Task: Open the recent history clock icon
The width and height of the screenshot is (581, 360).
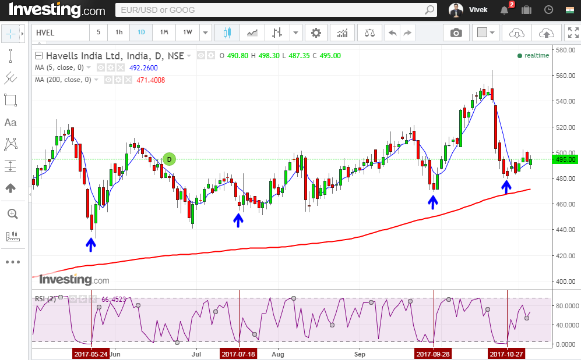Action: [548, 10]
